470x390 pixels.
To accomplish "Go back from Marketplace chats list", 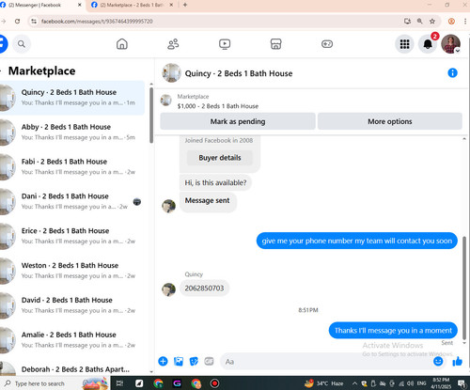I will [1, 71].
